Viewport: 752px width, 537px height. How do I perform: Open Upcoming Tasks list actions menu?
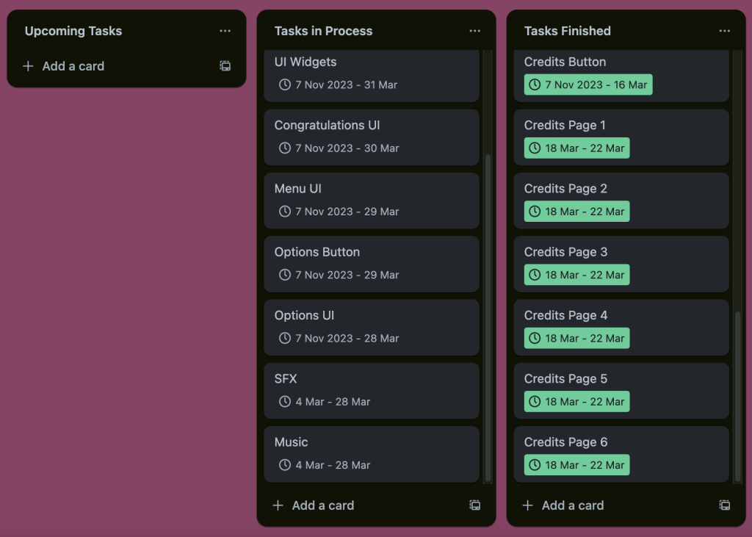[x=225, y=31]
